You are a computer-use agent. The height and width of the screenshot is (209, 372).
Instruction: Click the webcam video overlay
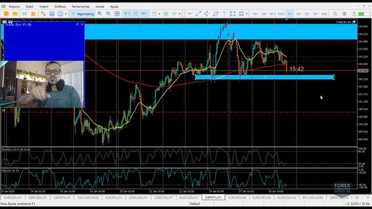[42, 84]
